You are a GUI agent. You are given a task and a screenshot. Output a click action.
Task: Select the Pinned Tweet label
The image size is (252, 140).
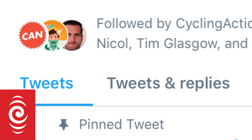click(x=122, y=124)
